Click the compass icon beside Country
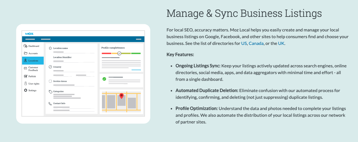The height and width of the screenshot is (142, 358). [x=50, y=67]
